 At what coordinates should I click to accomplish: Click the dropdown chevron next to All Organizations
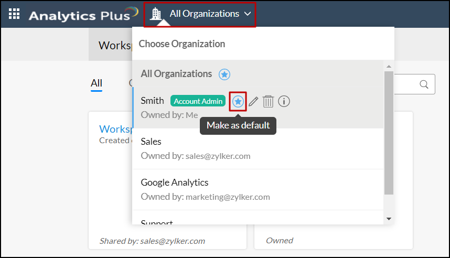[248, 14]
